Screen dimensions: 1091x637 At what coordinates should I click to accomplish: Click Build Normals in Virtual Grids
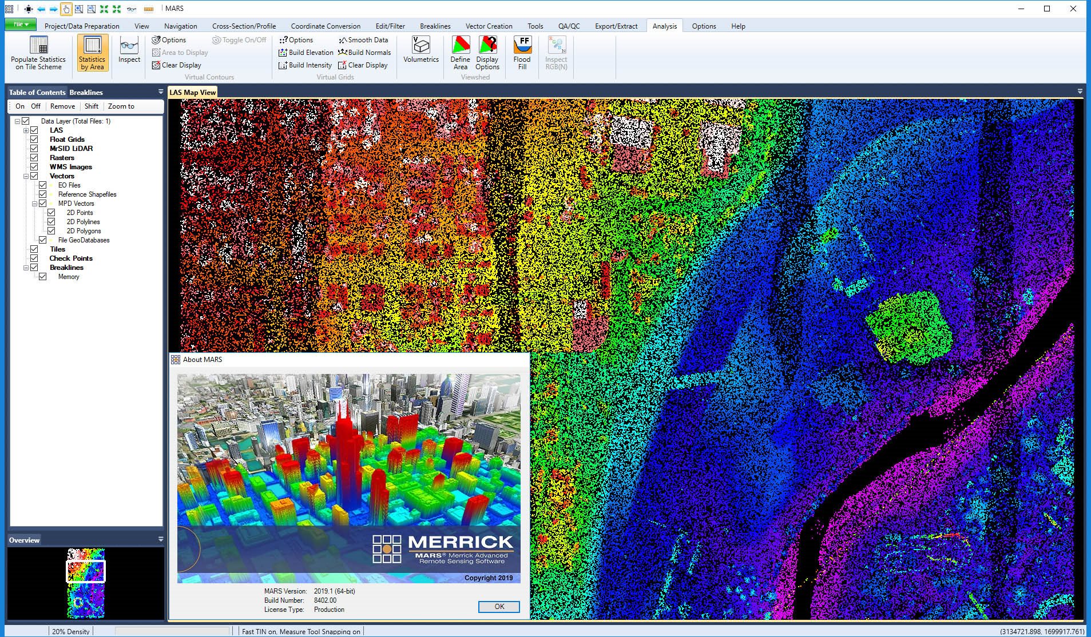coord(364,53)
